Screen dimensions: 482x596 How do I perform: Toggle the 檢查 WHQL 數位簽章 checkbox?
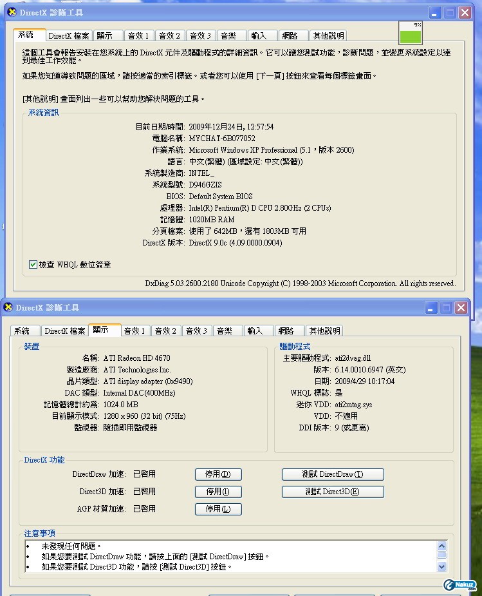click(x=33, y=264)
